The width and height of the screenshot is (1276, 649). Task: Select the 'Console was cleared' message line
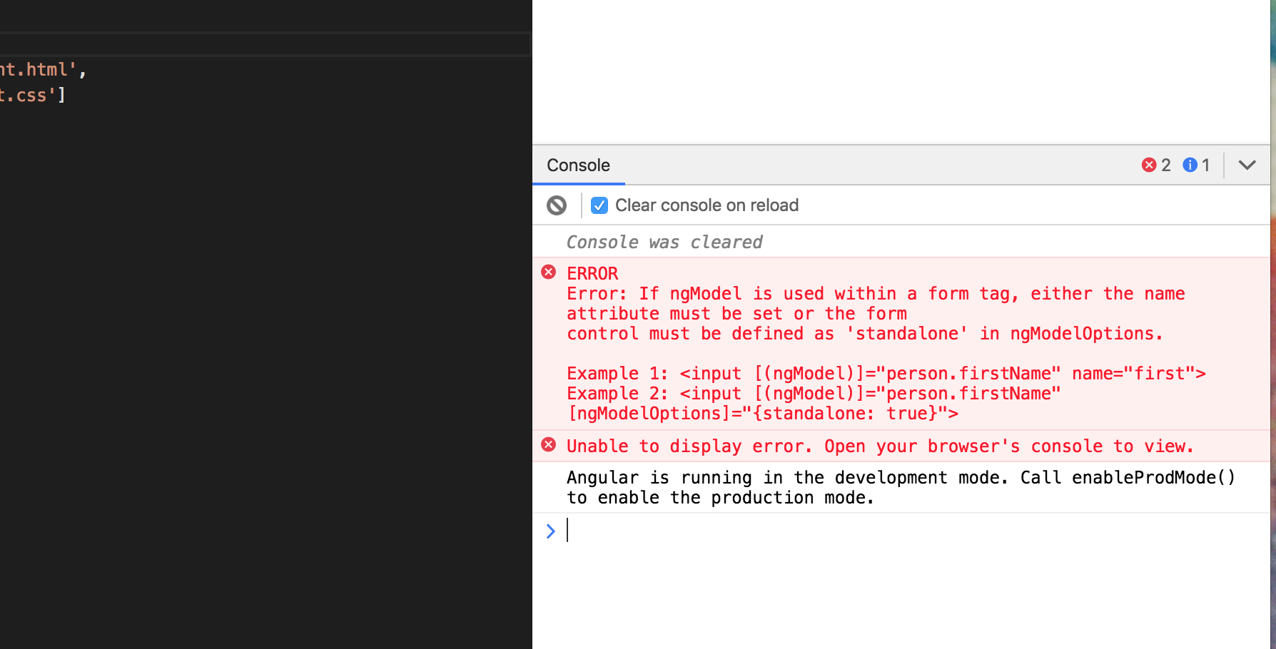664,242
